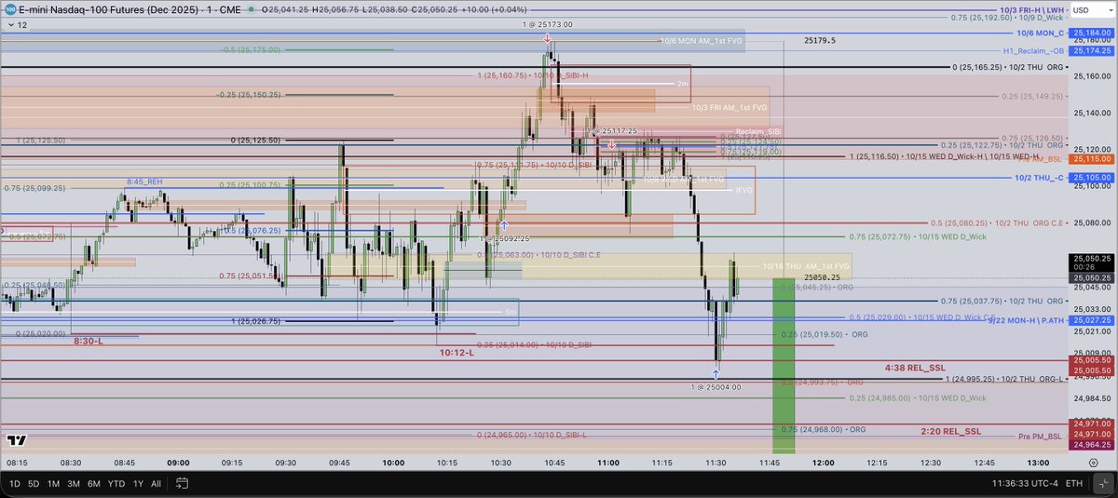This screenshot has width=1118, height=498.
Task: Click the red down arrow marker at 25173.00
Action: (547, 38)
